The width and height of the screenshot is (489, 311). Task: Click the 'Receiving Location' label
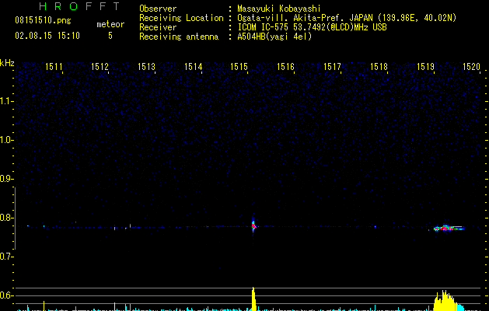[x=181, y=18]
